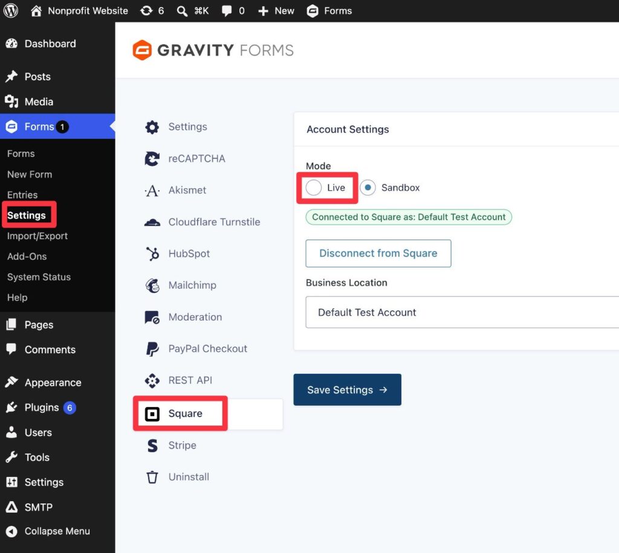Open the Mailchimp settings tab label
619x553 pixels.
pyautogui.click(x=192, y=285)
